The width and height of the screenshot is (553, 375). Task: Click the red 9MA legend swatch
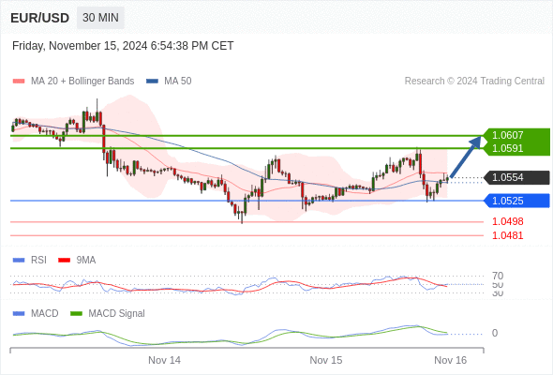tap(64, 261)
